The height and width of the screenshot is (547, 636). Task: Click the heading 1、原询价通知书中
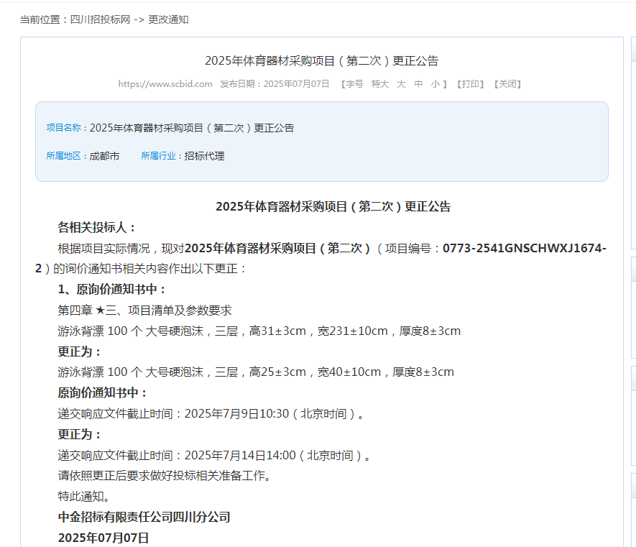(111, 290)
